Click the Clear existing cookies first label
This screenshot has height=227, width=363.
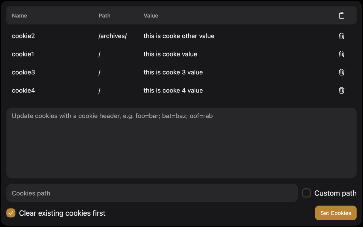coord(62,213)
